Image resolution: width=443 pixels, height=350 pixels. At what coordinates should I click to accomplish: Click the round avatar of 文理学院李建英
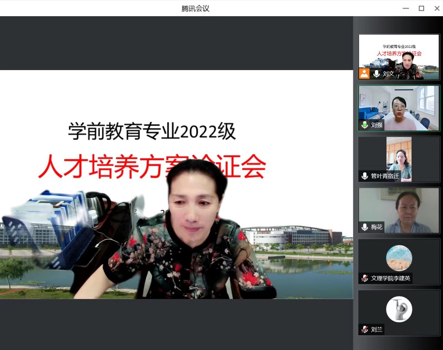click(x=399, y=258)
